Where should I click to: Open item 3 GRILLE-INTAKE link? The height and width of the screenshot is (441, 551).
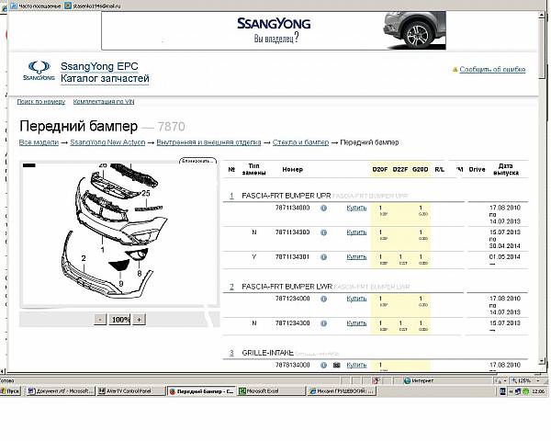(x=231, y=353)
